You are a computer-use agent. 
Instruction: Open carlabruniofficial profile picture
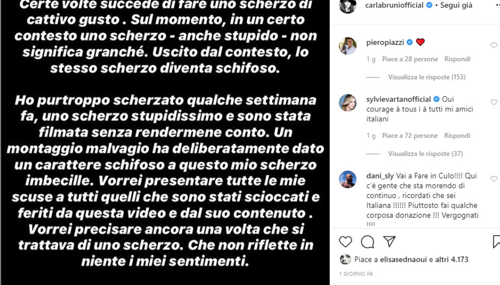click(x=348, y=5)
